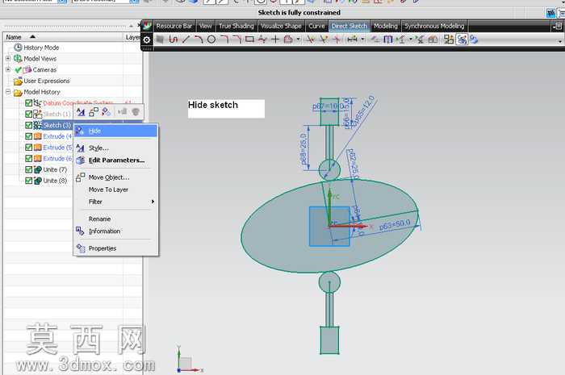
Task: Click the p63=50.0 dimension label
Action: coord(395,225)
